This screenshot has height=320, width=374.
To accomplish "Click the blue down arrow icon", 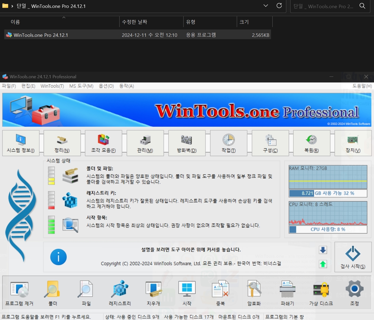I will 323,250.
